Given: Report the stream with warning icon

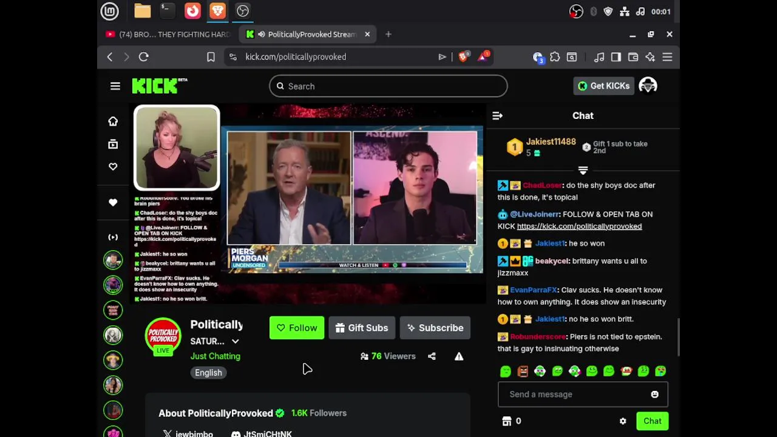Looking at the screenshot, I should point(459,356).
